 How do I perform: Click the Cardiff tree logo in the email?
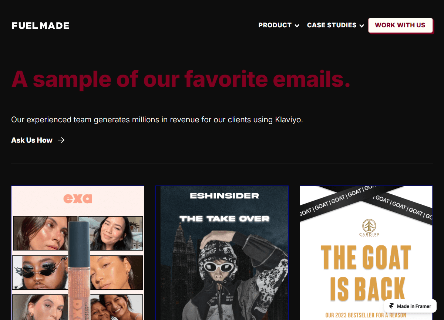click(369, 226)
